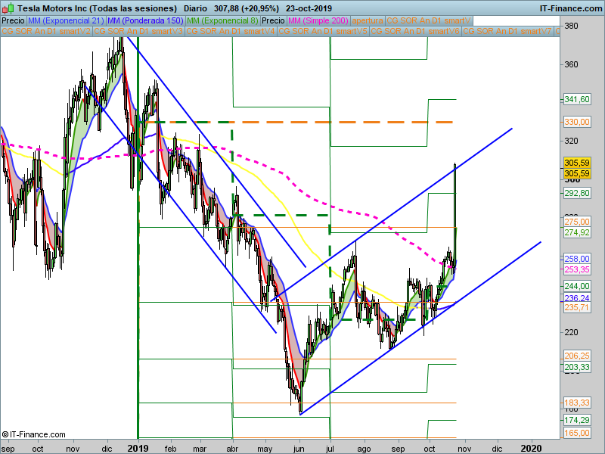Screen dimensions: 605x454
Task: Click the 23-oct-2019 date label
Action: (309, 8)
